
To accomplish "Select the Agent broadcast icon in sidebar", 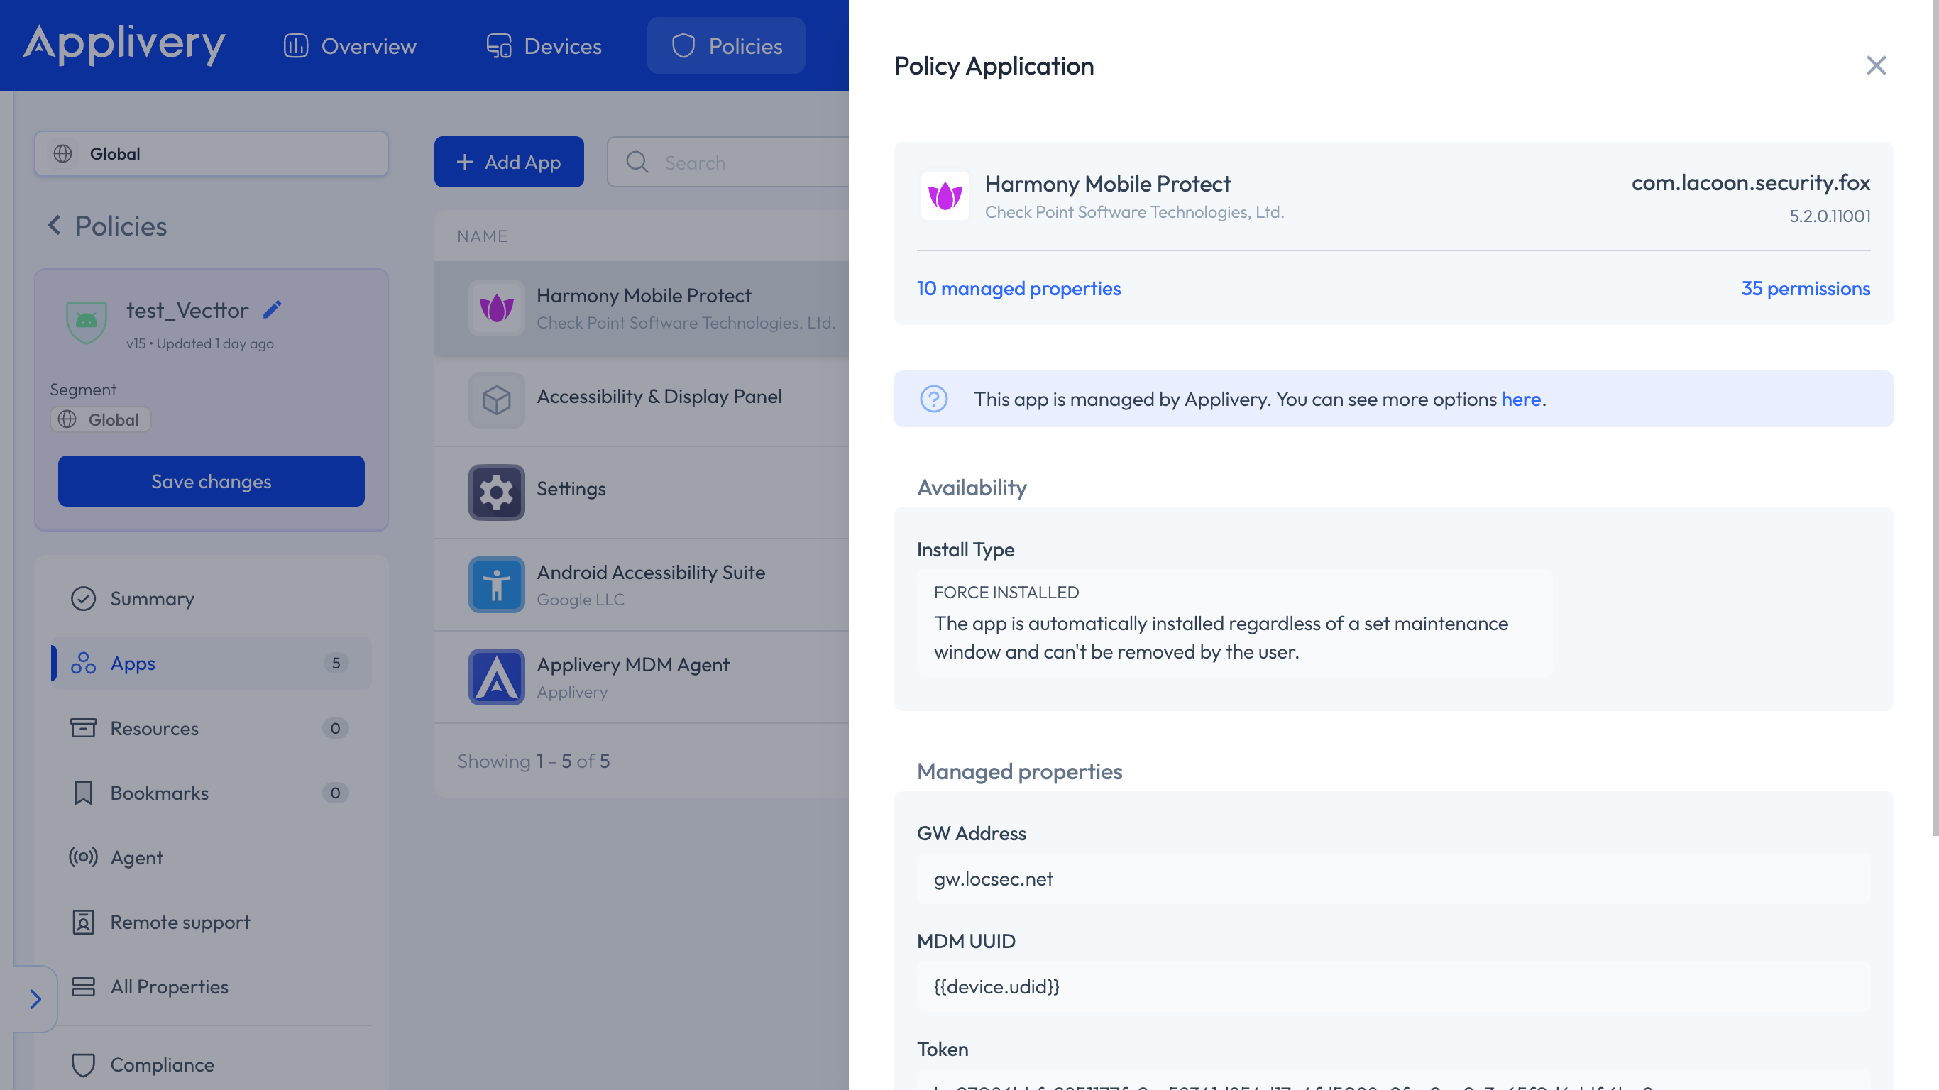I will pyautogui.click(x=83, y=857).
